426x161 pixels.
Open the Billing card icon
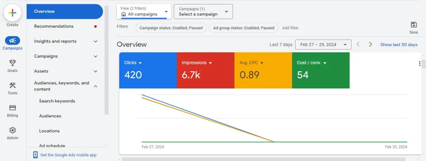[x=13, y=108]
